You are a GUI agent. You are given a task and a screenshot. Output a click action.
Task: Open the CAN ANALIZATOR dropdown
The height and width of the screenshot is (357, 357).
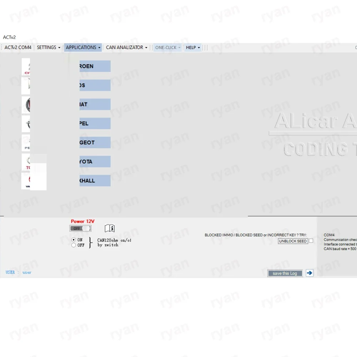point(127,47)
